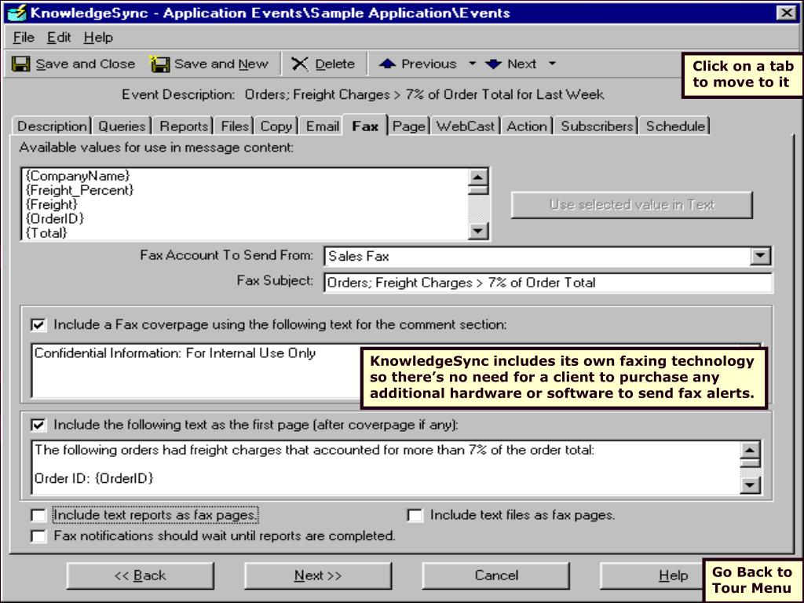
Task: Enable Include text files as fax pages
Action: 415,515
